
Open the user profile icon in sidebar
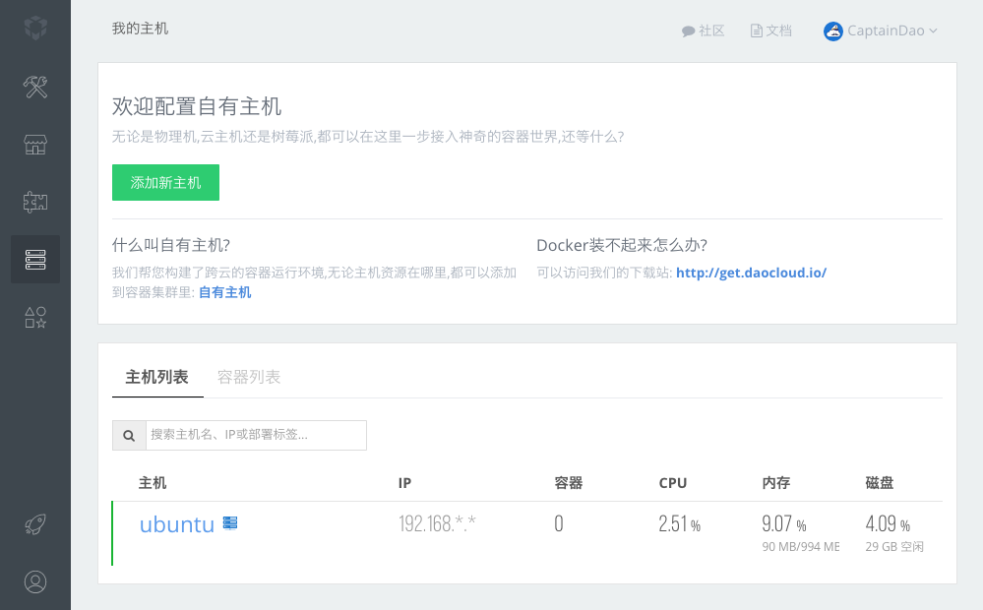pos(35,581)
